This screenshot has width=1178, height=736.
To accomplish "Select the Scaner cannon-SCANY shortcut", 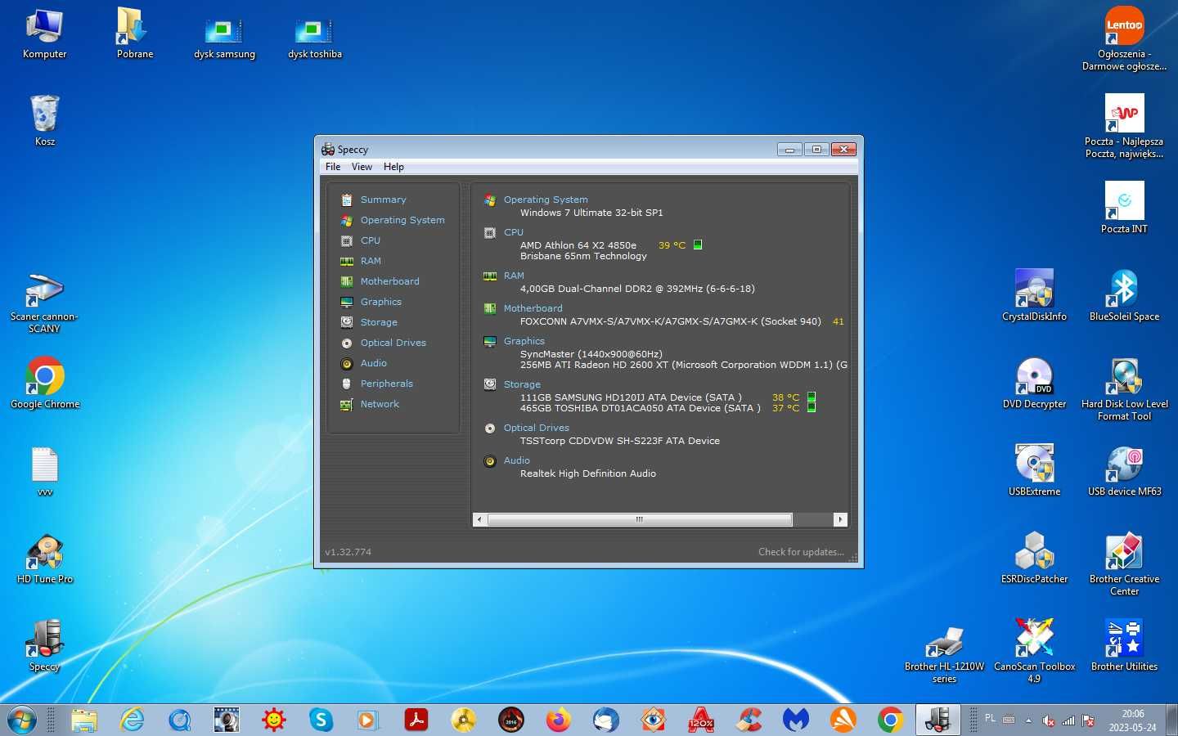I will tap(45, 303).
